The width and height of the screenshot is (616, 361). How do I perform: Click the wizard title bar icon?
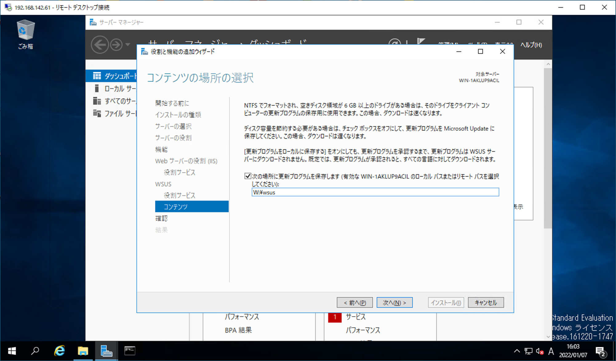[x=144, y=52]
